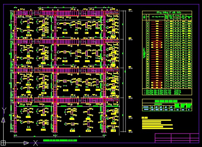Click the summary totals box under the schedule table
The height and width of the screenshot is (147, 202).
click(167, 92)
